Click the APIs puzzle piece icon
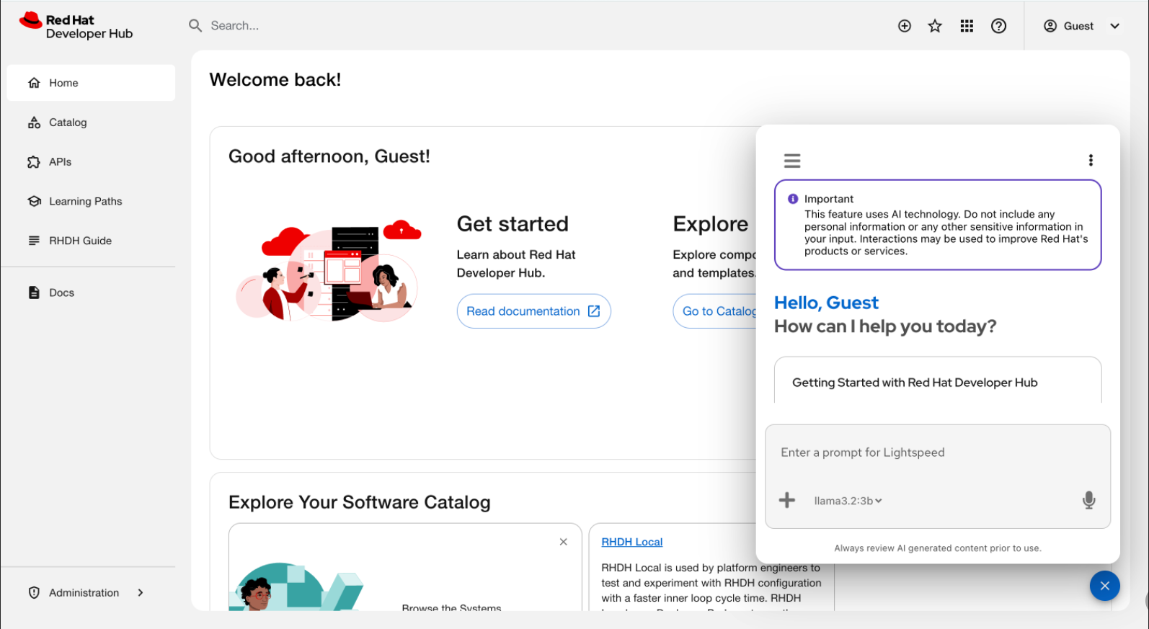Image resolution: width=1149 pixels, height=629 pixels. click(x=34, y=162)
